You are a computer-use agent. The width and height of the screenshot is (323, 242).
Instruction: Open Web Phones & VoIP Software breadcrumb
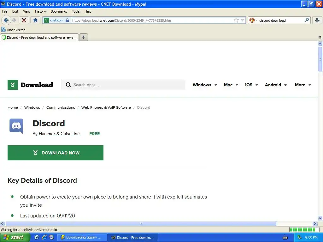coord(106,107)
